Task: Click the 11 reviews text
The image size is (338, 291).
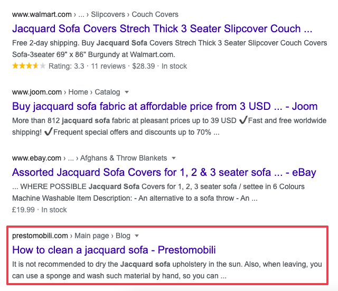Action: point(108,66)
